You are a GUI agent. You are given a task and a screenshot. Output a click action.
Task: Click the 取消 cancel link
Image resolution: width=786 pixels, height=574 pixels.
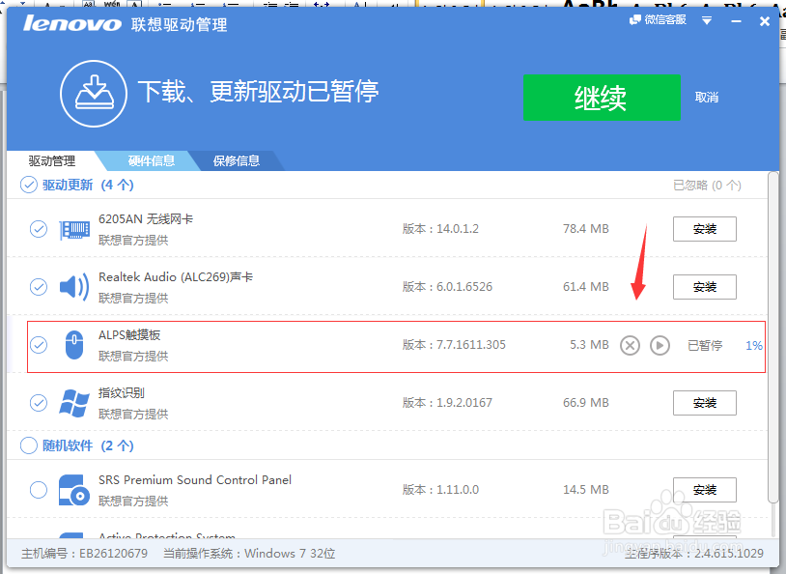click(707, 97)
